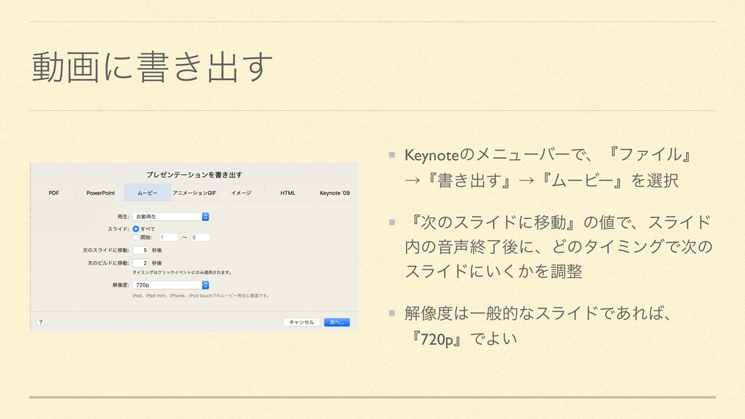Screen dimensions: 745x419
Task: Switch to the ムービー tab
Action: pos(147,193)
